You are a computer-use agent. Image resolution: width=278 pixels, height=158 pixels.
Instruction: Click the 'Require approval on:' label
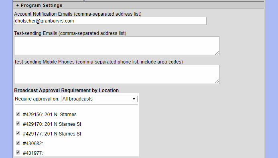click(x=37, y=99)
